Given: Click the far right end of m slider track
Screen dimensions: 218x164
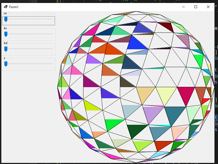Looking at the screenshot, I should [52, 19].
